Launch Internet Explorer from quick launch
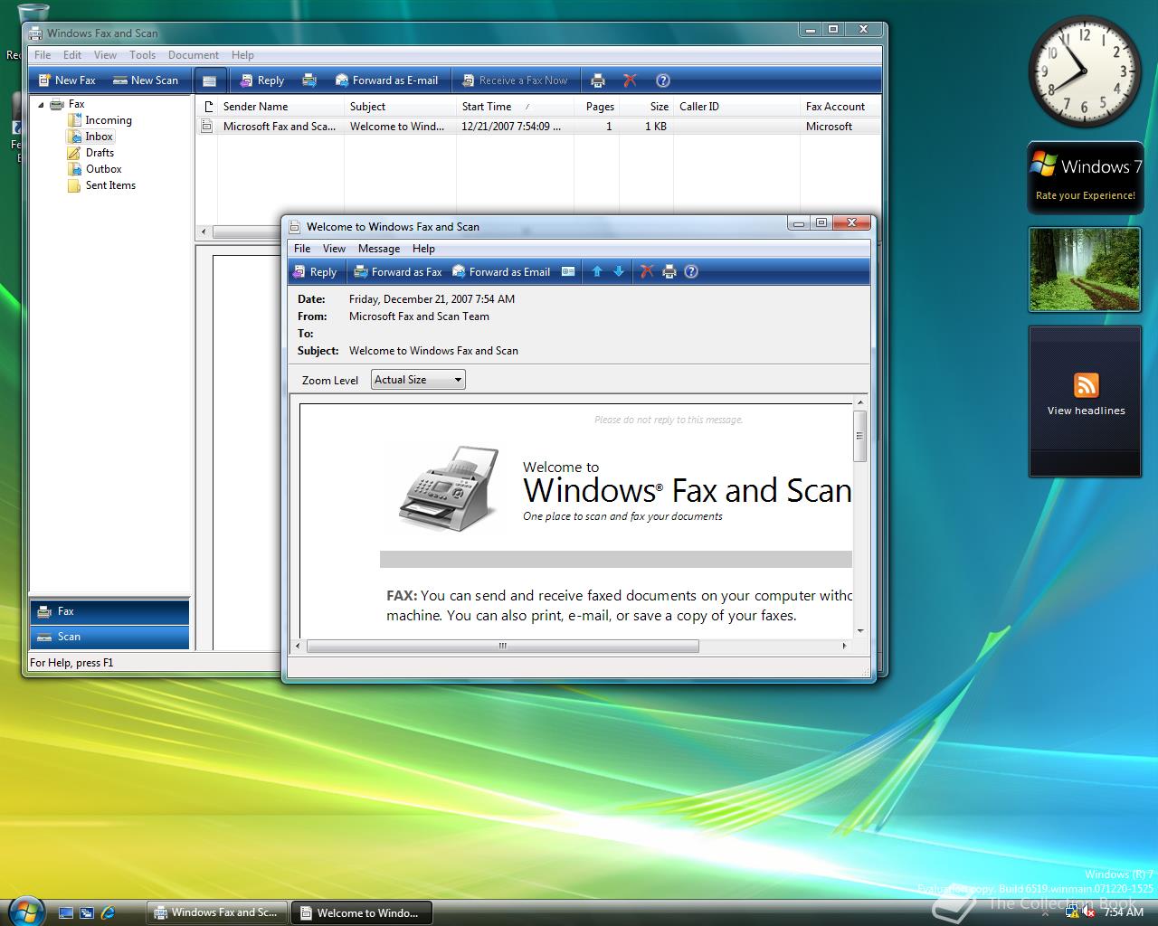Viewport: 1158px width, 926px height. tap(108, 913)
